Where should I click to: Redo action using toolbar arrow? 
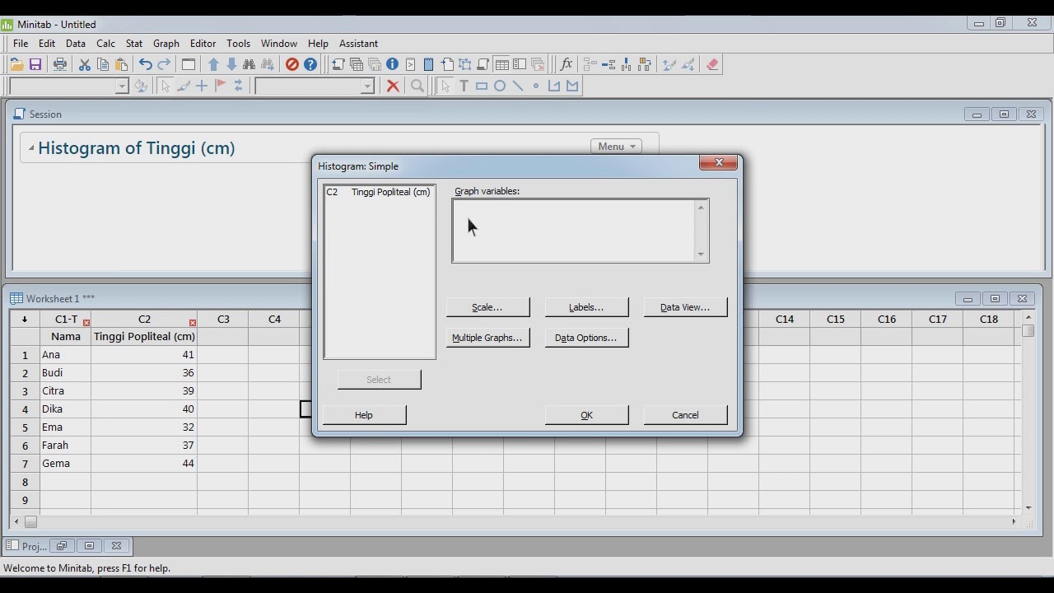(164, 64)
